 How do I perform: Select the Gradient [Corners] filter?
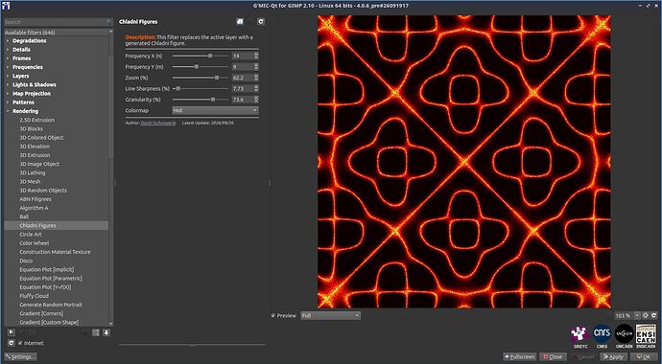41,313
